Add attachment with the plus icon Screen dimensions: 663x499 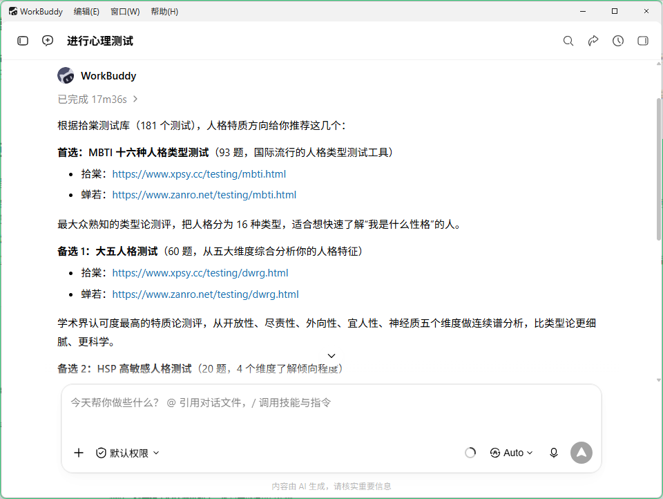(x=79, y=453)
